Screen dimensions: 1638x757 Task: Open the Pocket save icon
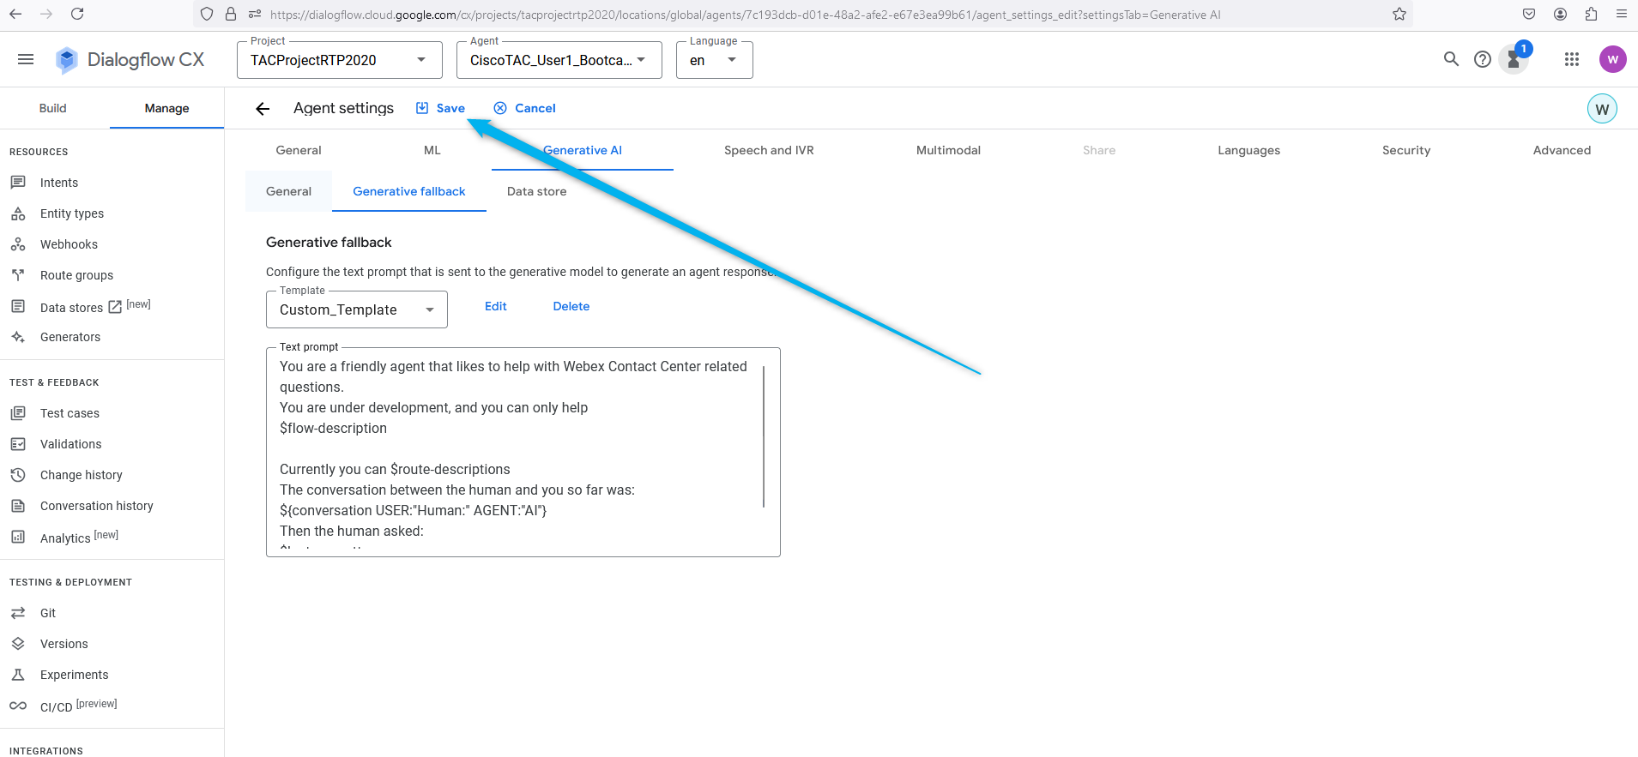1529,14
